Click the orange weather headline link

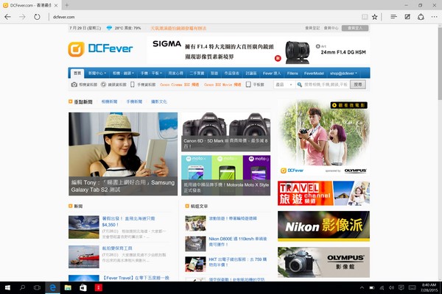tap(178, 28)
